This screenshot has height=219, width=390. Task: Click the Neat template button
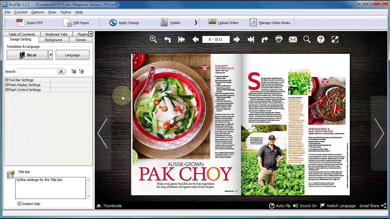[27, 55]
